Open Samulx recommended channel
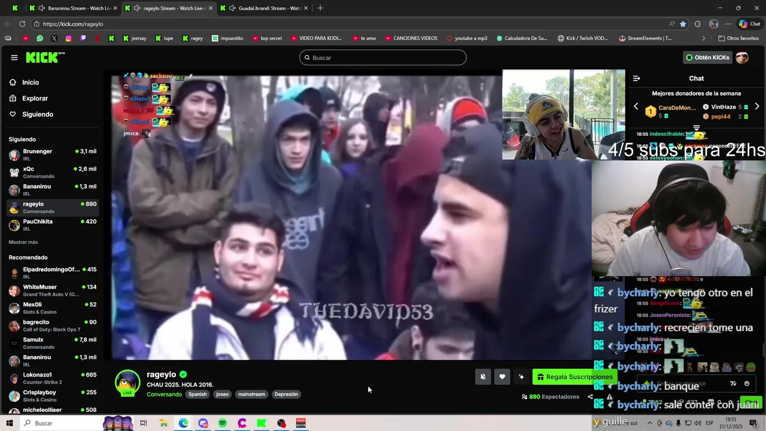This screenshot has width=766, height=431. pos(53,343)
